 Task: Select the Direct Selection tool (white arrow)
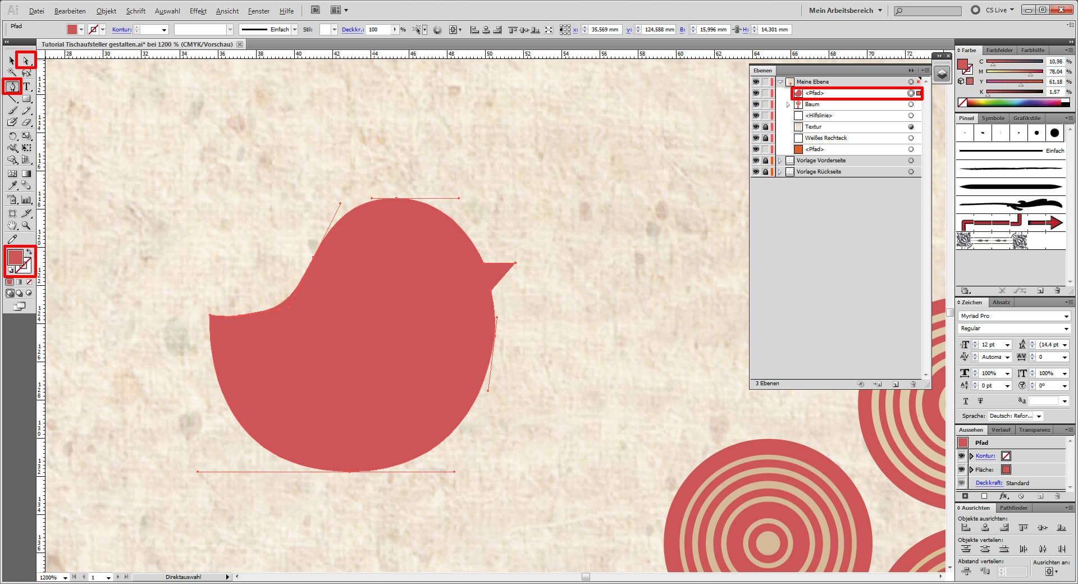pyautogui.click(x=26, y=60)
